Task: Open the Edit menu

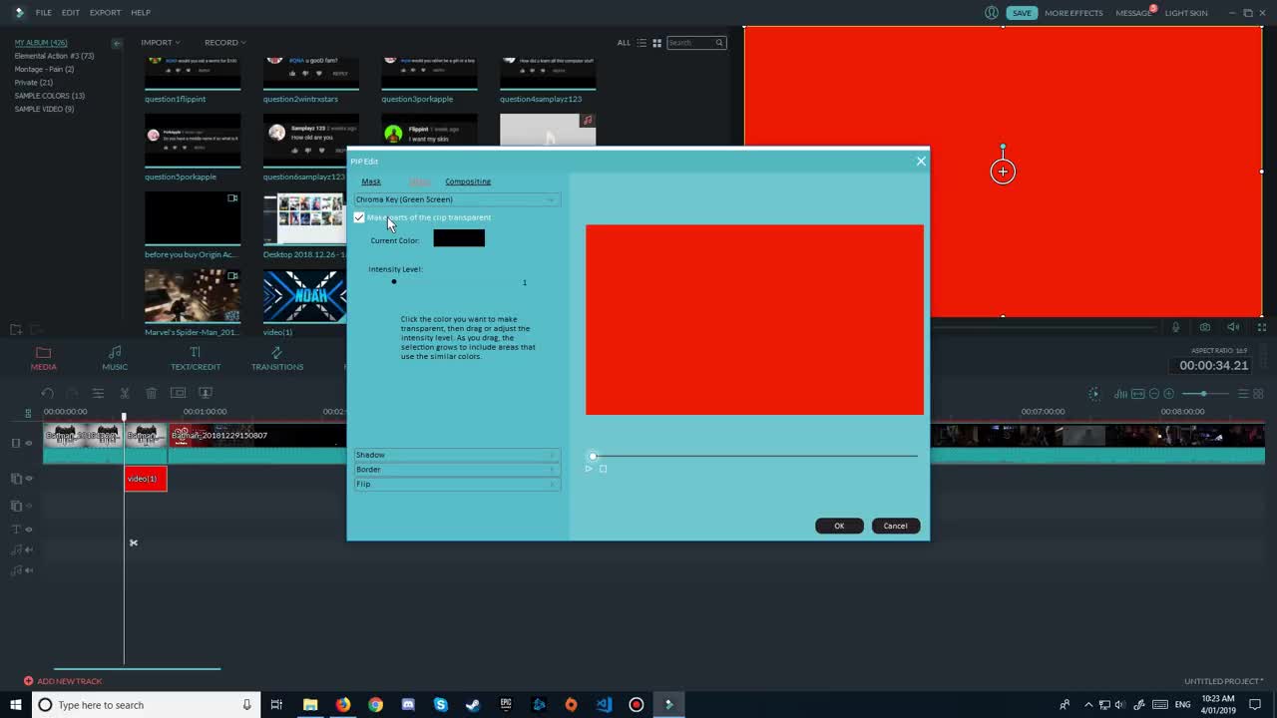Action: pyautogui.click(x=70, y=13)
